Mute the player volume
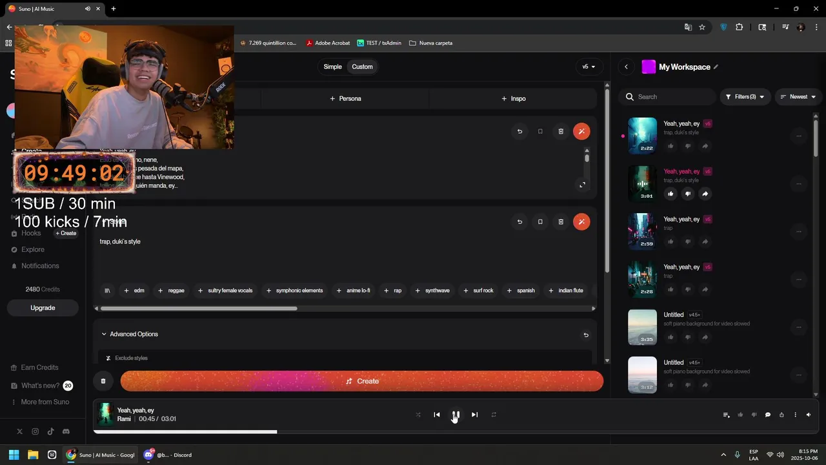This screenshot has height=465, width=826. coord(809,415)
